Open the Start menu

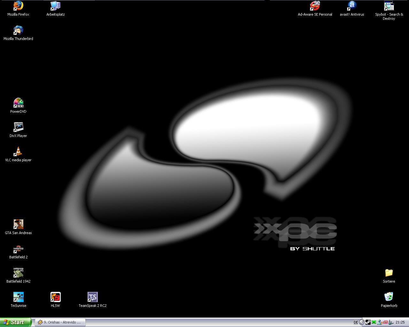coord(15,322)
